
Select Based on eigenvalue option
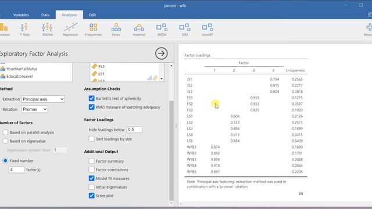5,141
